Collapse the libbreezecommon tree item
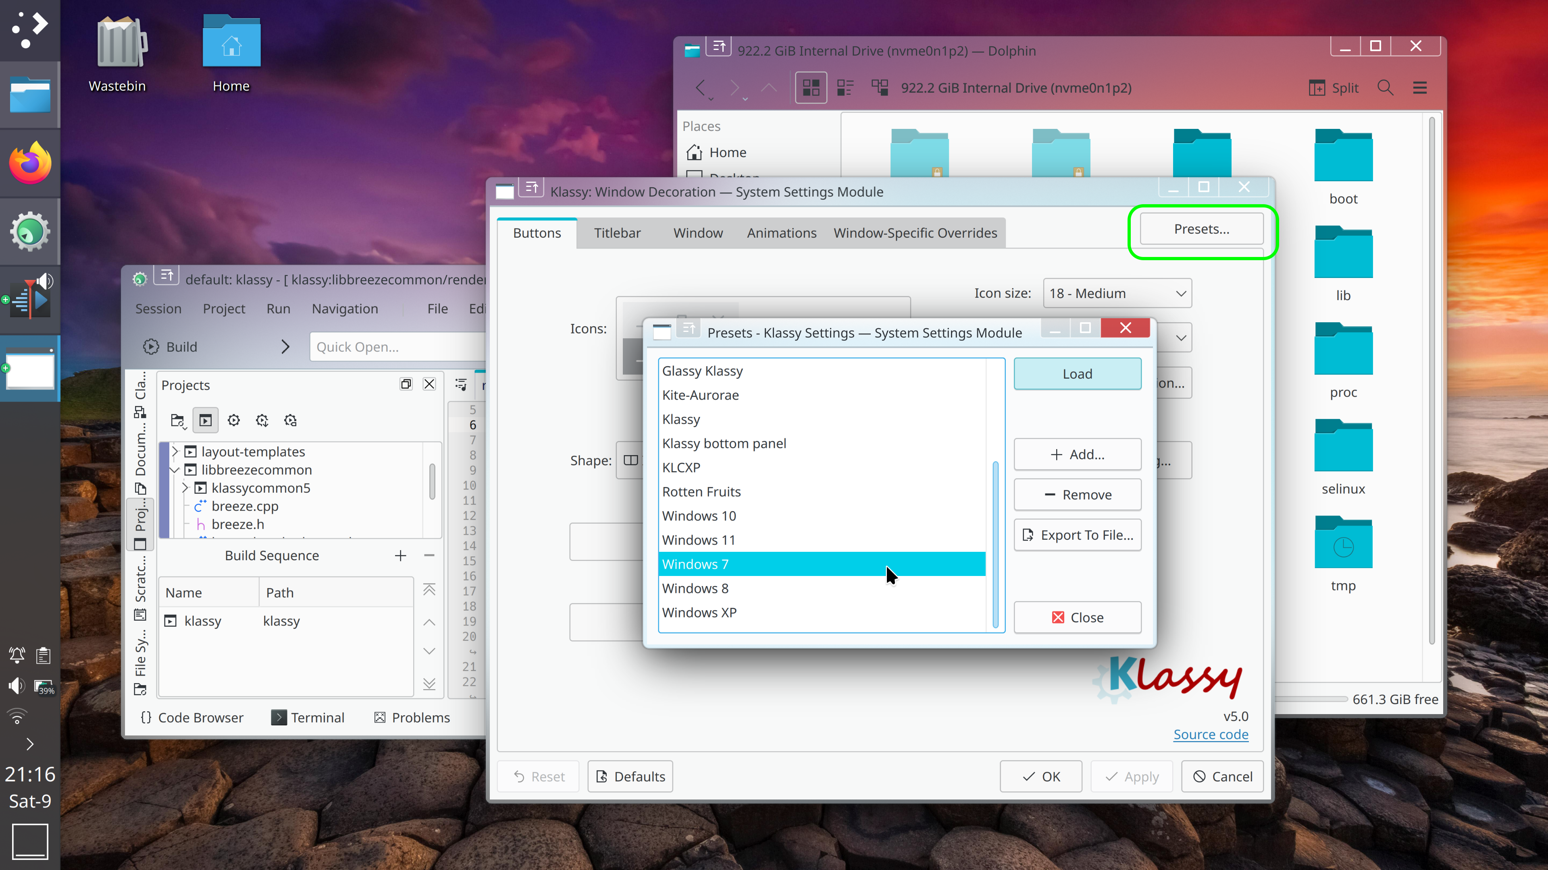Image resolution: width=1548 pixels, height=870 pixels. coord(175,470)
